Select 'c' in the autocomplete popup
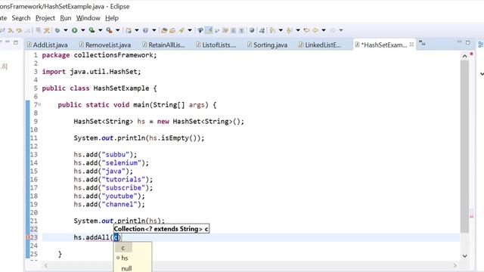Viewport: 484px width, 272px height. coord(123,248)
